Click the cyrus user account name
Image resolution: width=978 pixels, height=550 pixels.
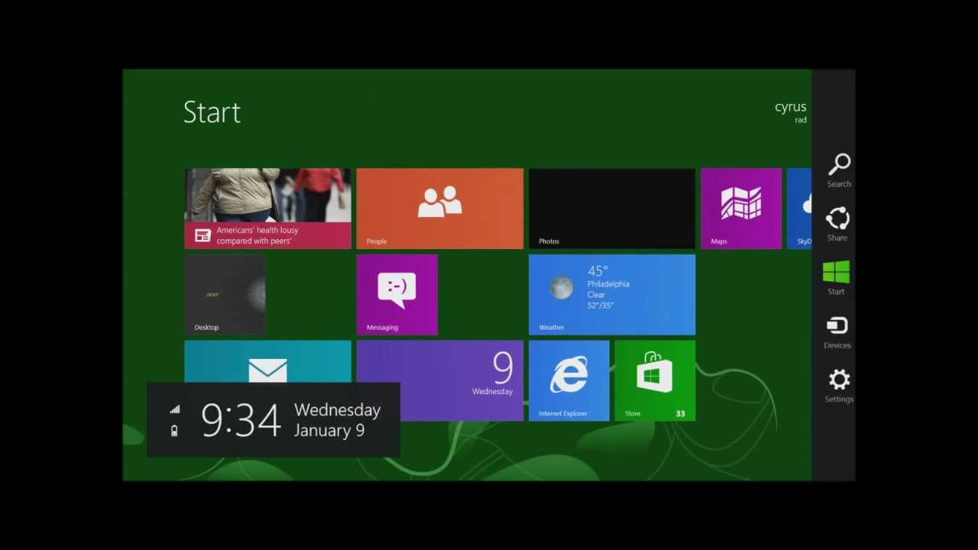tap(790, 107)
